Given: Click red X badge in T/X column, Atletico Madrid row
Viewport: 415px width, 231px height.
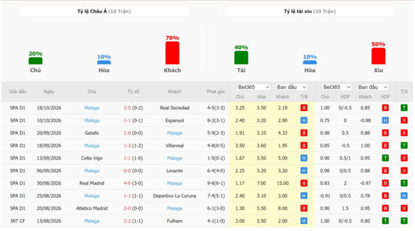Looking at the screenshot, I should [404, 209].
